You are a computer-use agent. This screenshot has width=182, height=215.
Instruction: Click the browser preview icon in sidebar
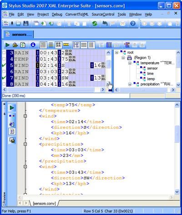[x=12, y=124]
